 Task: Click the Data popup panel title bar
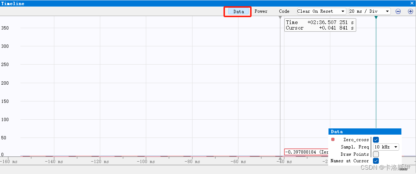(x=365, y=132)
